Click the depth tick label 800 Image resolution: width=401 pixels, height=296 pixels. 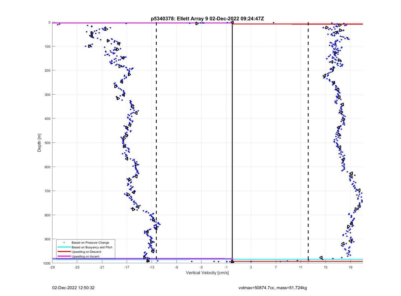tap(47, 215)
